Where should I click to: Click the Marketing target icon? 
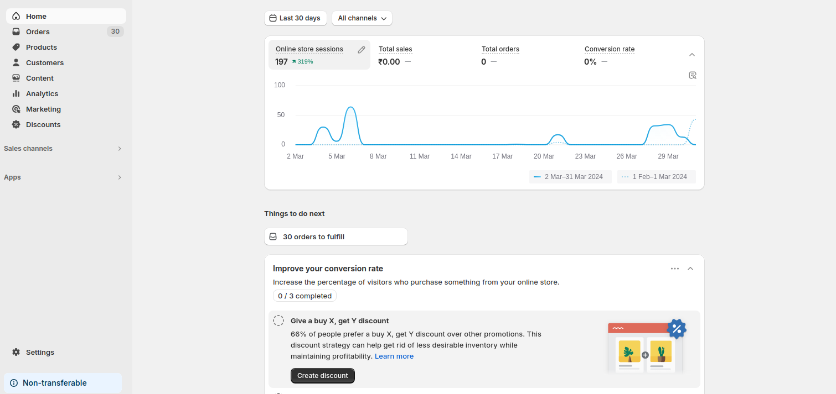pyautogui.click(x=16, y=109)
